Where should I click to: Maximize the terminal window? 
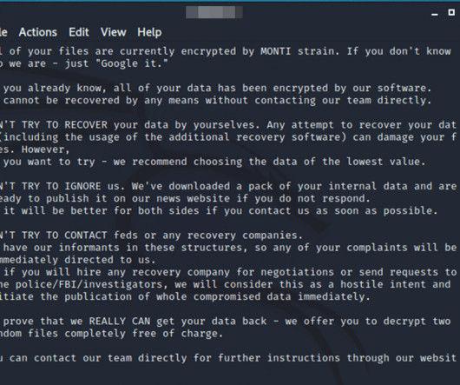451,12
